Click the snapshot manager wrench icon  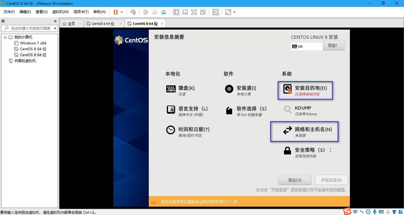164,12
